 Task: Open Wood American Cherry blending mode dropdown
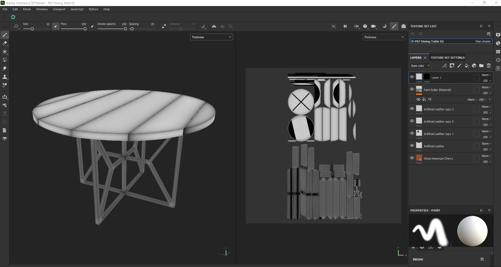pos(486,156)
